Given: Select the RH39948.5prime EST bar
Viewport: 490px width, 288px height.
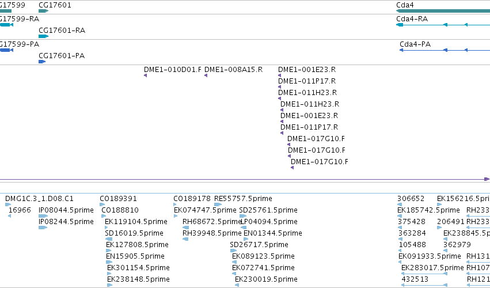Looking at the screenshot, I should [x=185, y=239].
